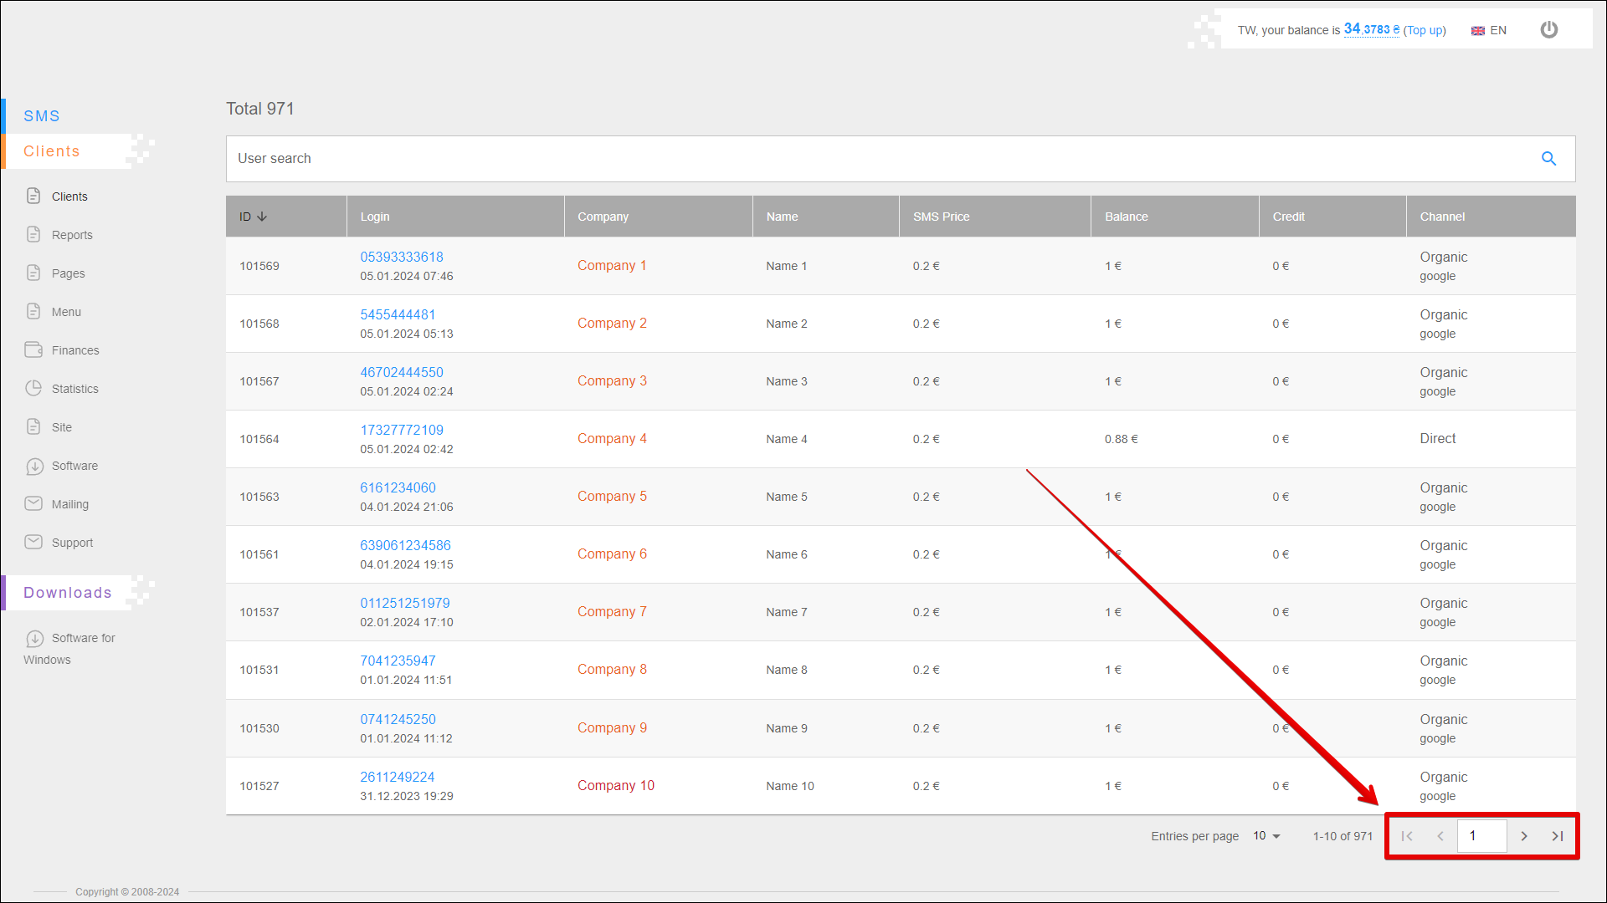The width and height of the screenshot is (1607, 903).
Task: Click the Mailing envelope icon
Action: [x=33, y=504]
